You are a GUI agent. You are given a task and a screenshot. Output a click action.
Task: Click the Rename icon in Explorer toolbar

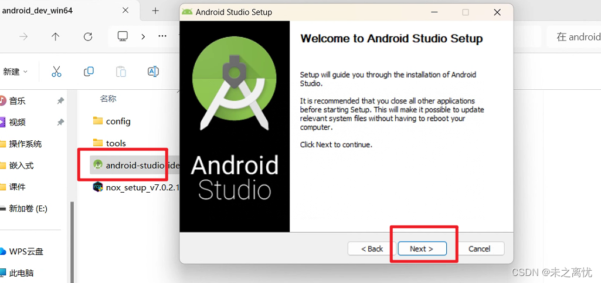pyautogui.click(x=153, y=72)
